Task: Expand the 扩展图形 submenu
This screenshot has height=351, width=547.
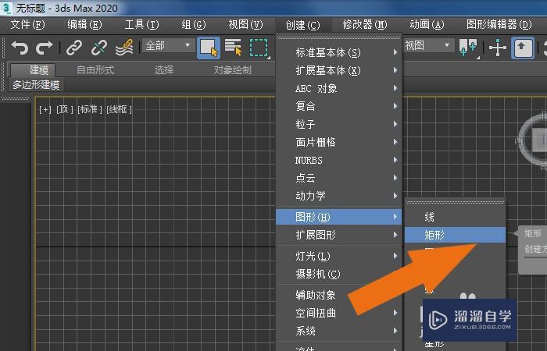Action: 338,235
